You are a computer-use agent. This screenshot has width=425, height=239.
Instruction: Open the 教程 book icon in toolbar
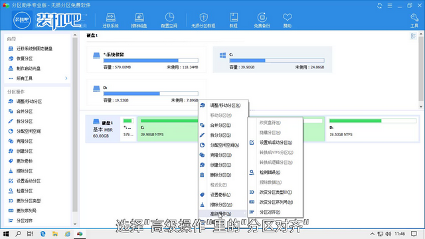233,21
